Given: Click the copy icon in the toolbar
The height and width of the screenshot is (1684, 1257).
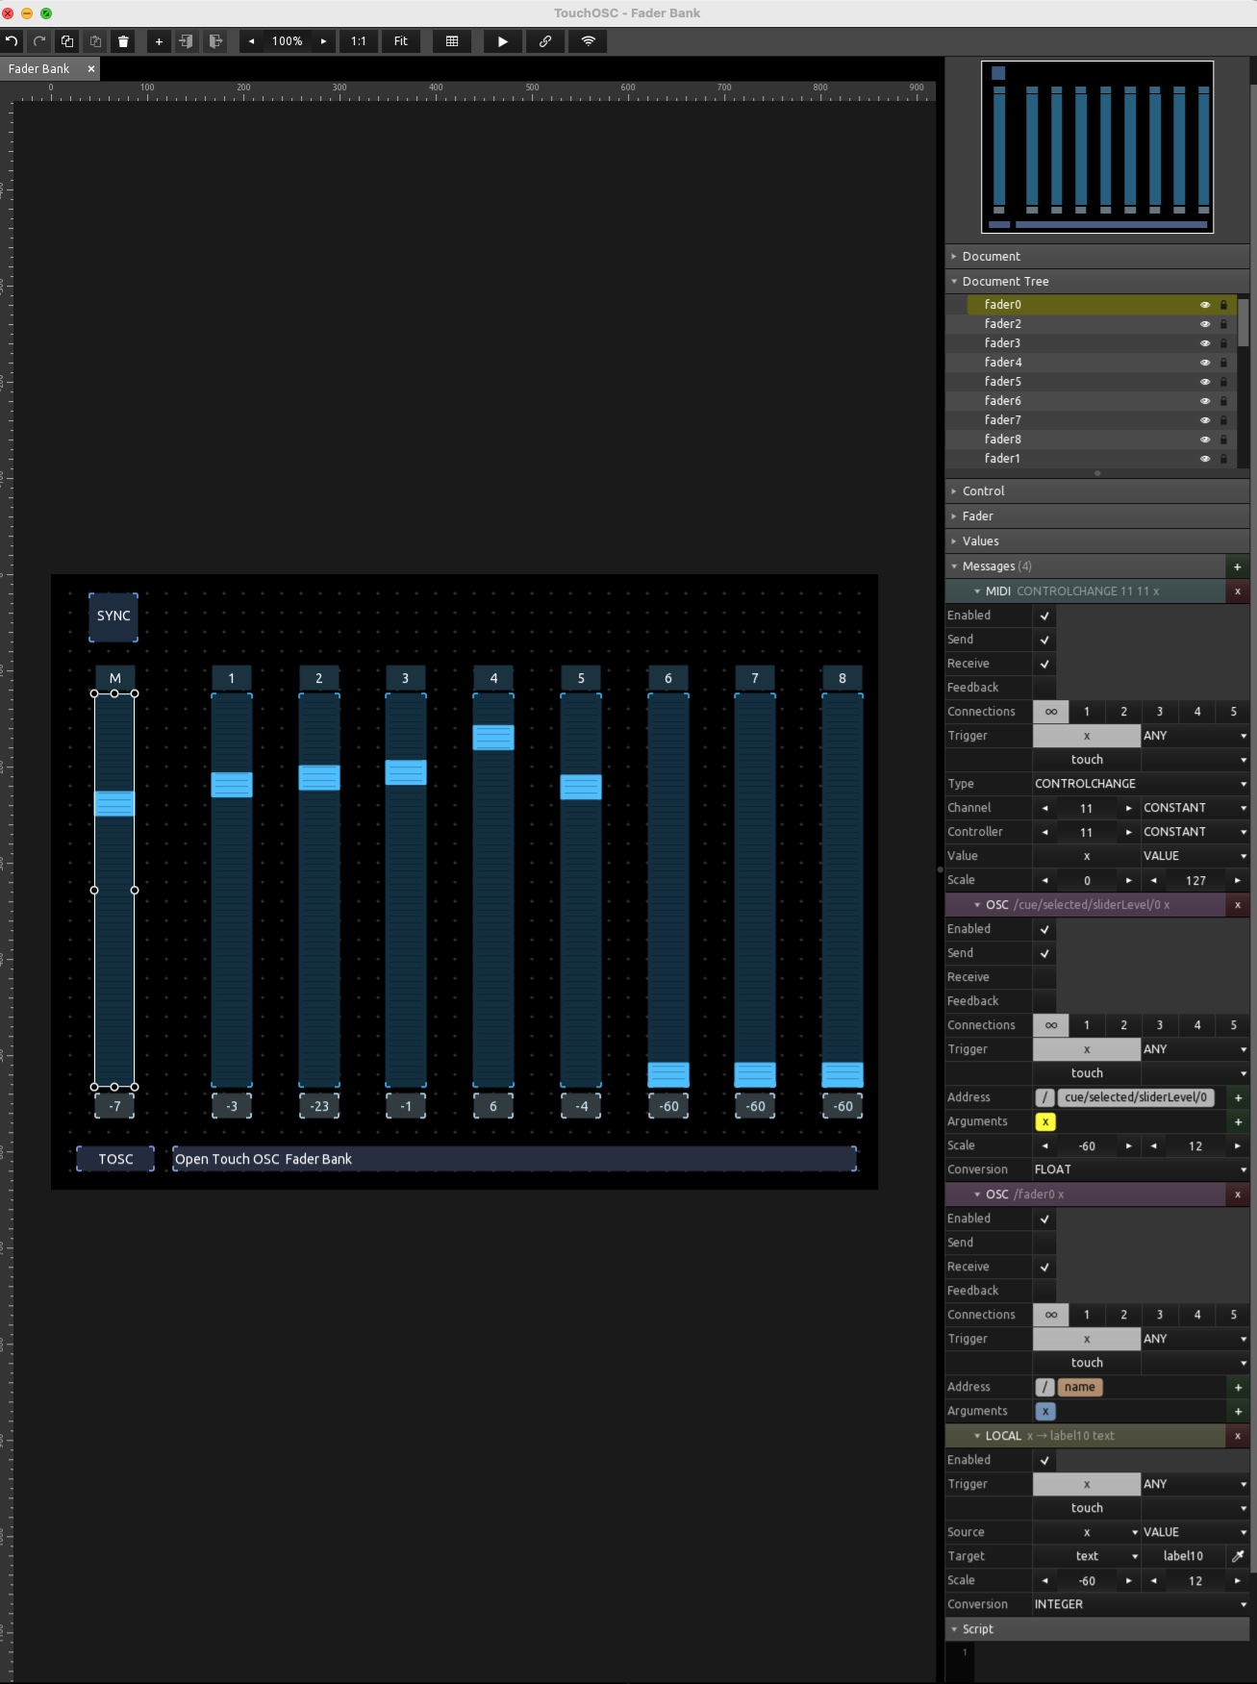Looking at the screenshot, I should coord(67,41).
